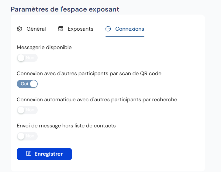Viewport: 221px width, 172px height.
Task: Switch to the Général tab
Action: point(36,29)
